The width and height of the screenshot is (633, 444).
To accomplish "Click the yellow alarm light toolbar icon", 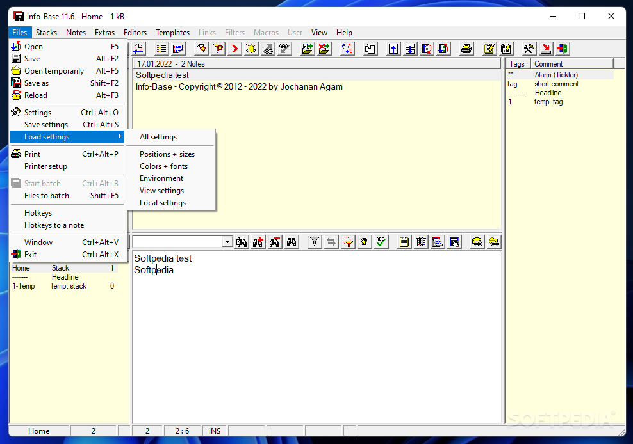I will tap(251, 49).
